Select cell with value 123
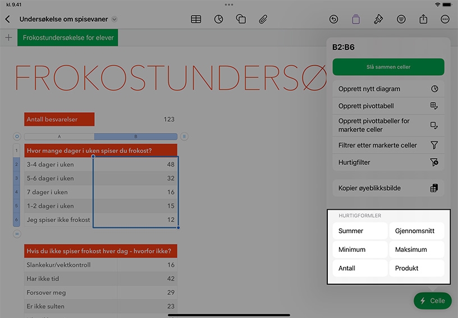 [x=136, y=119]
